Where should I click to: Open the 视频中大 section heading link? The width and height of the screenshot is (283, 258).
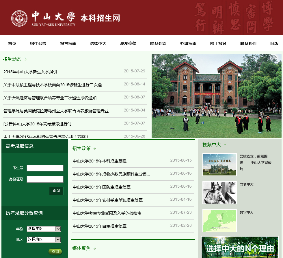(211, 144)
